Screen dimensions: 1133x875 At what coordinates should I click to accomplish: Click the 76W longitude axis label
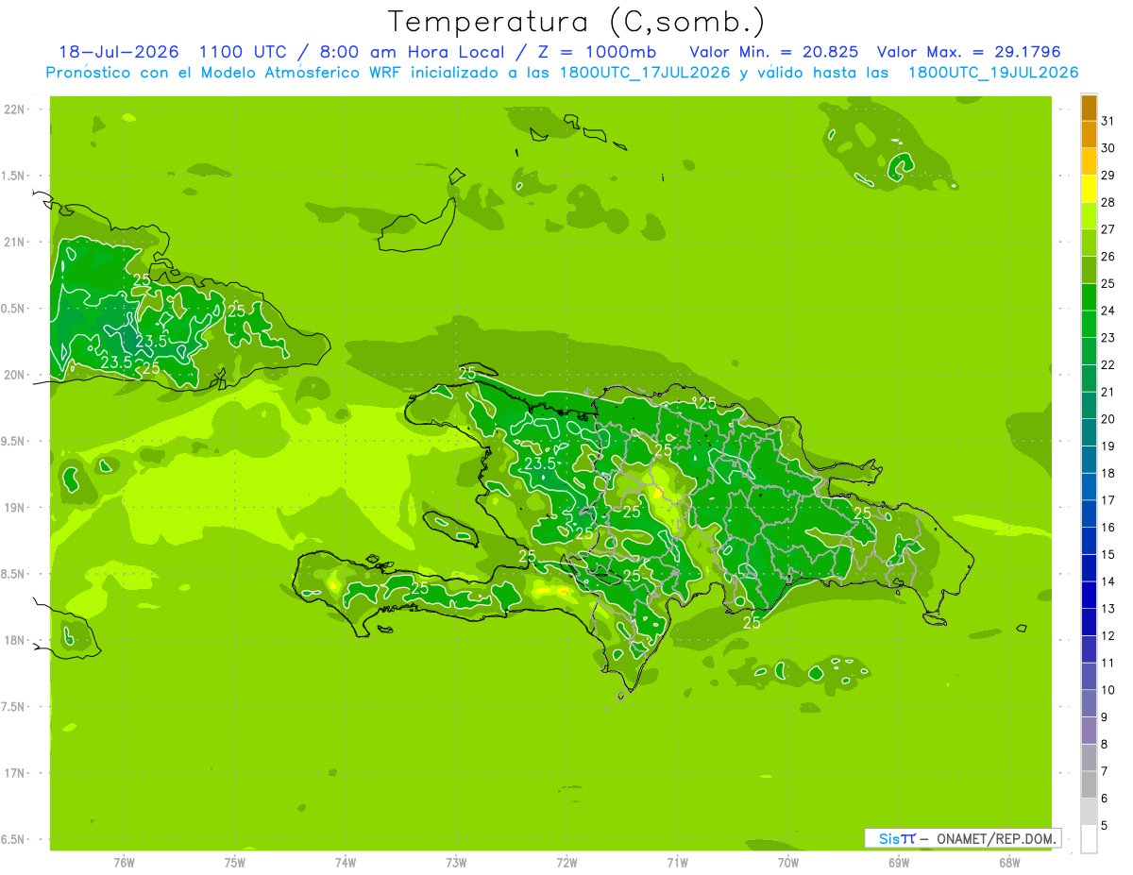(x=124, y=863)
